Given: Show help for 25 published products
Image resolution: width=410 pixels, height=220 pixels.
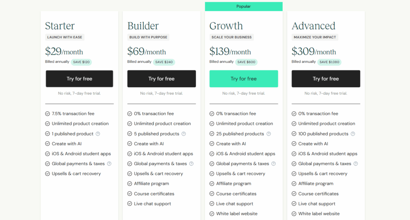Looking at the screenshot, I should [x=269, y=134].
